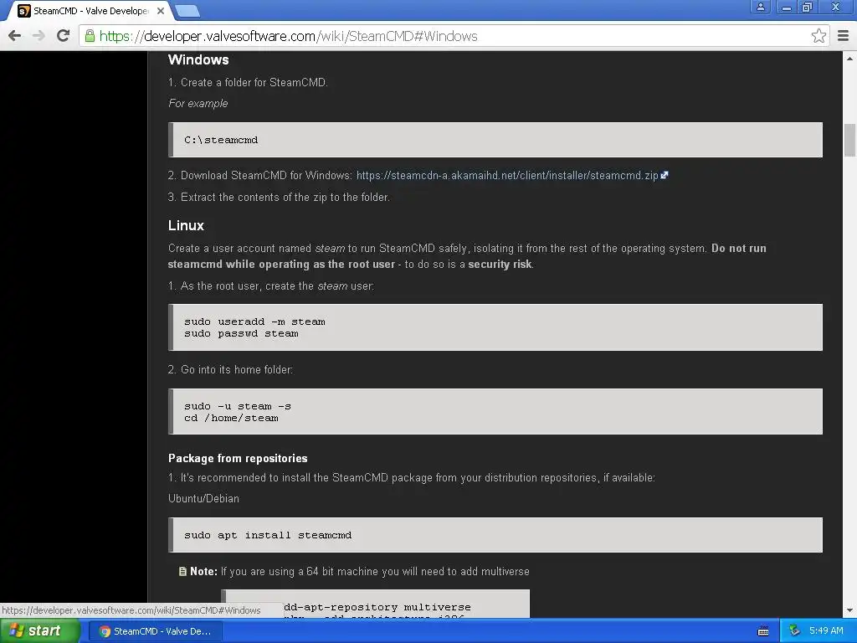Reload the page with the refresh icon

point(63,36)
